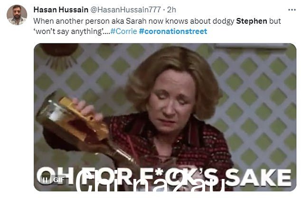The height and width of the screenshot is (198, 301).
Task: Open the three-dot more options menu
Action: tap(292, 10)
